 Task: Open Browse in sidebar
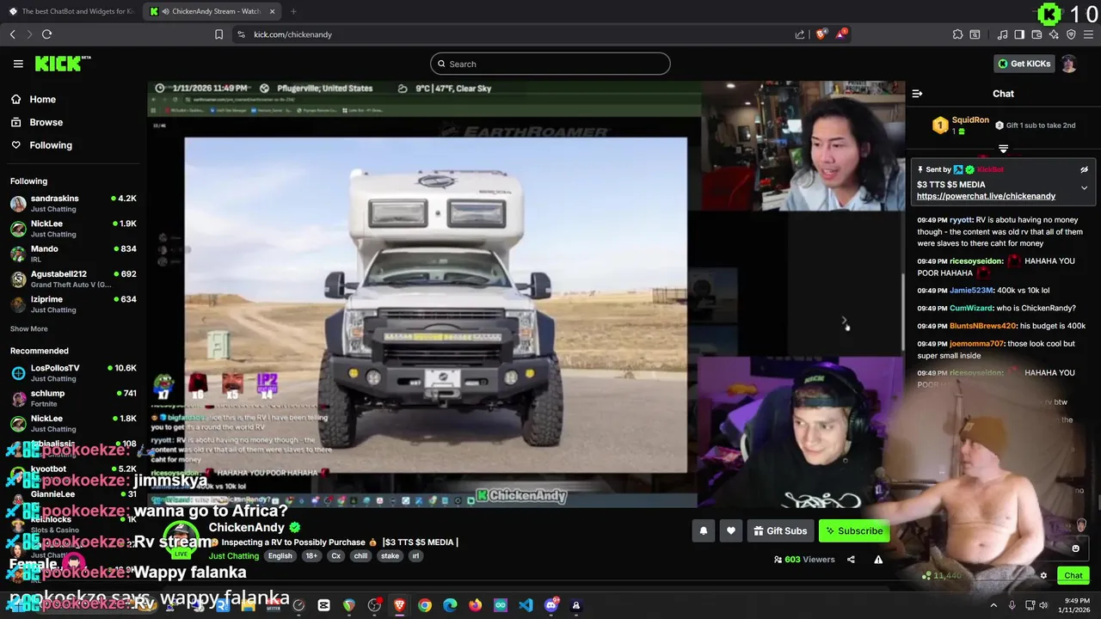tap(36, 122)
